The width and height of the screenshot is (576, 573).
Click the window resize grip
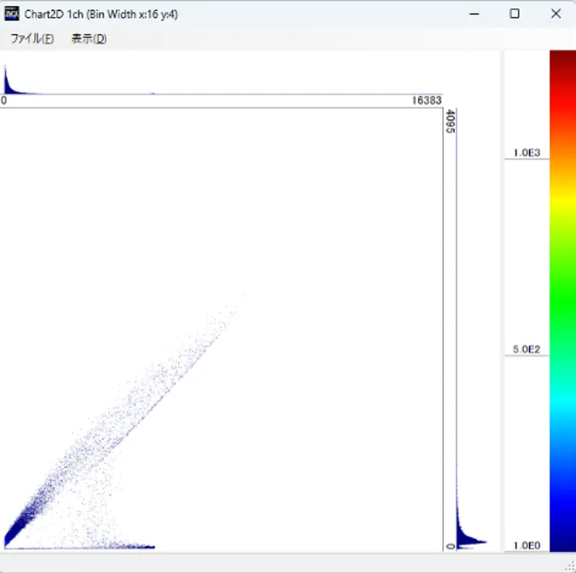[x=571, y=567]
